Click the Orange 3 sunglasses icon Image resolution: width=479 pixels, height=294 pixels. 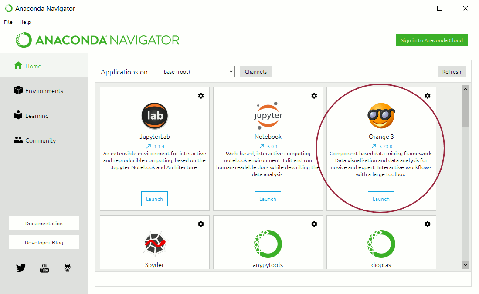point(381,116)
